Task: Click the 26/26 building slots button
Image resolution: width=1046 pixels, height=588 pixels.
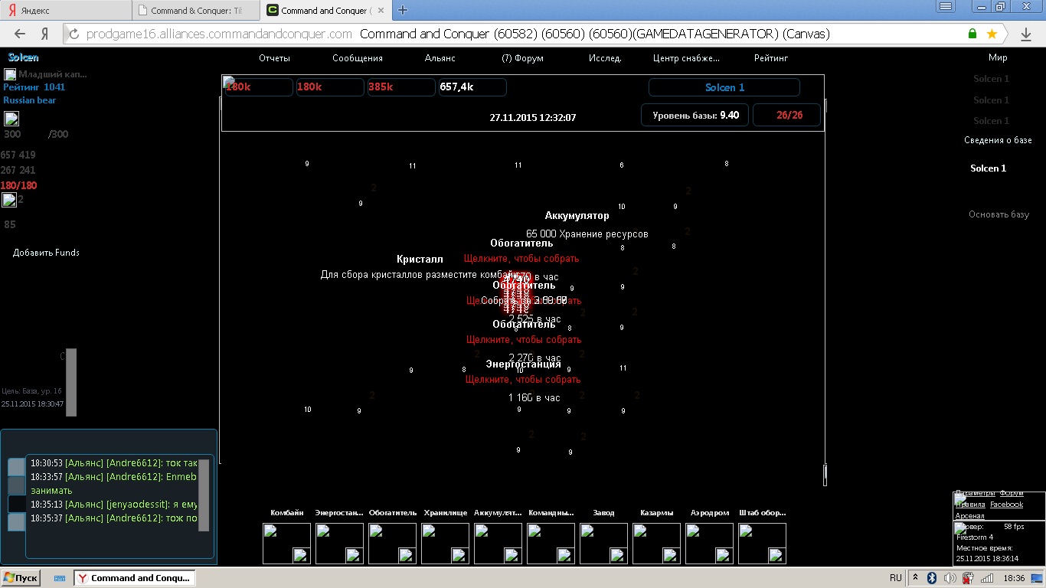Action: coord(787,116)
